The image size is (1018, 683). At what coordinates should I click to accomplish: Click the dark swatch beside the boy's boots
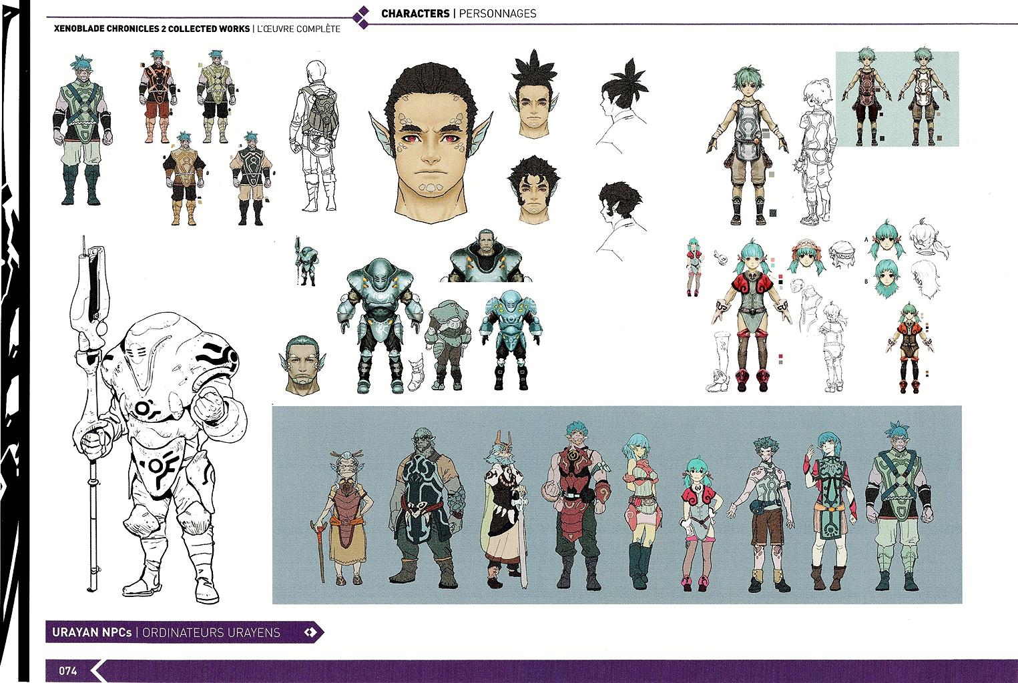[x=773, y=213]
